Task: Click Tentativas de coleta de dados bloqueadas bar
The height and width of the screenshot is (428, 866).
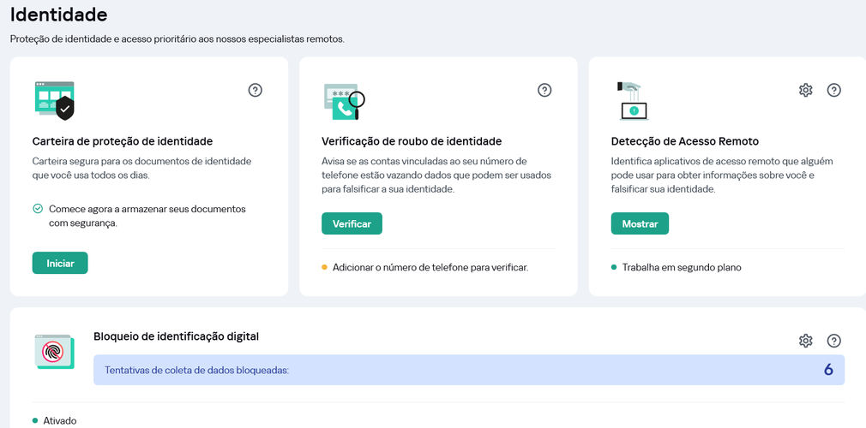Action: [x=469, y=370]
